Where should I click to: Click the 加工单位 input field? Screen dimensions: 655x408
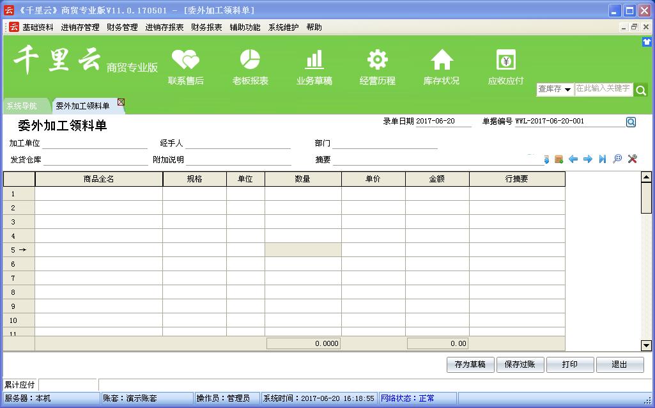tap(95, 144)
